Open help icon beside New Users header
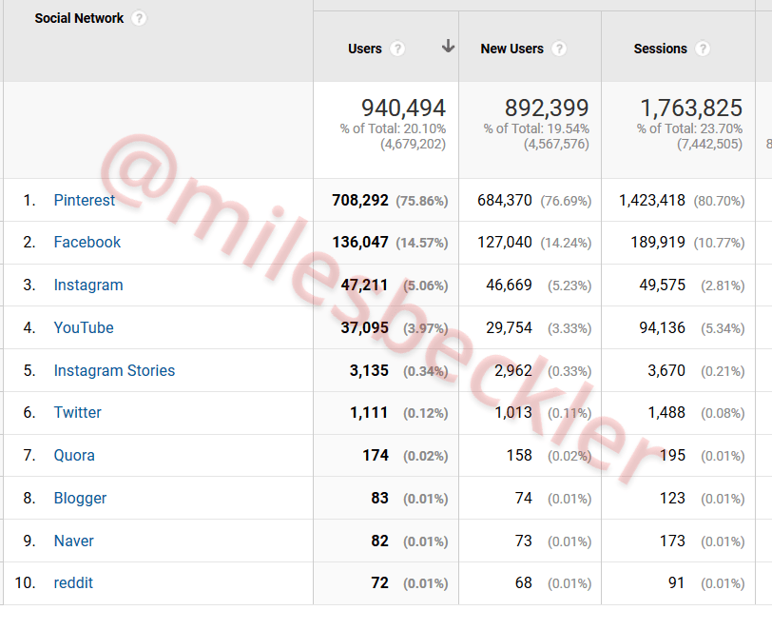 click(x=559, y=49)
